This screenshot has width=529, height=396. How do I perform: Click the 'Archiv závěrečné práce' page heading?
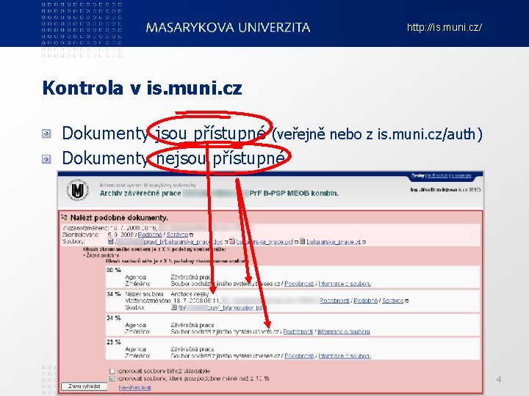tap(140, 194)
